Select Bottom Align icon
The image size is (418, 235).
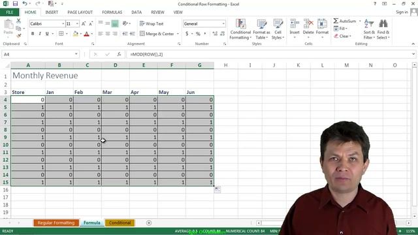(115, 23)
